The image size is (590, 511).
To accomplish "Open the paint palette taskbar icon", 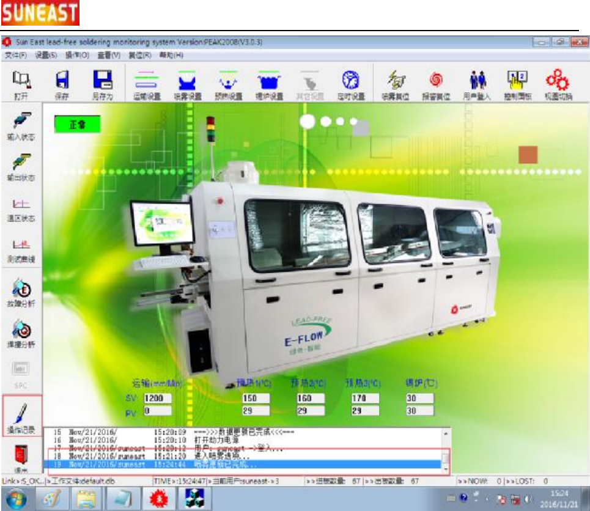I will coord(53,499).
